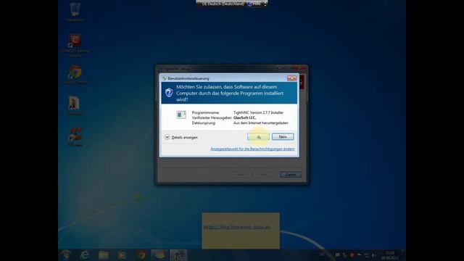
Task: Open the Anzeigezeitpunkt für die Benachrichtigungen ändern link
Action: [x=252, y=149]
